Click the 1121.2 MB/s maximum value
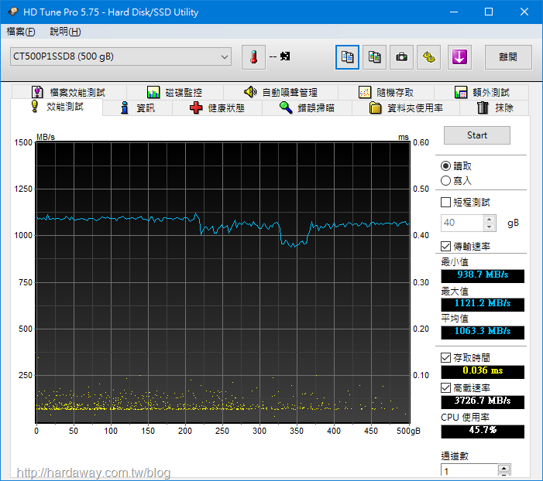This screenshot has width=543, height=481. point(483,305)
